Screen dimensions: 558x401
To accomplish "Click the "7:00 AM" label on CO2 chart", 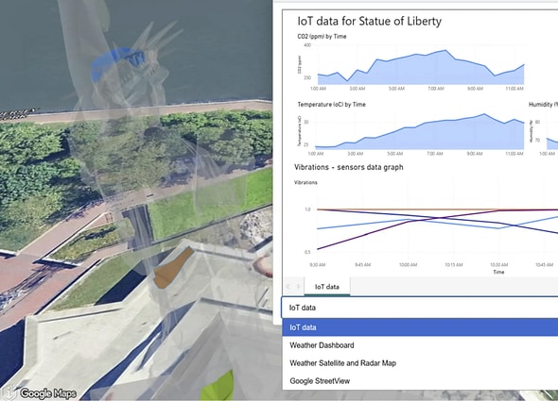I will click(x=436, y=89).
